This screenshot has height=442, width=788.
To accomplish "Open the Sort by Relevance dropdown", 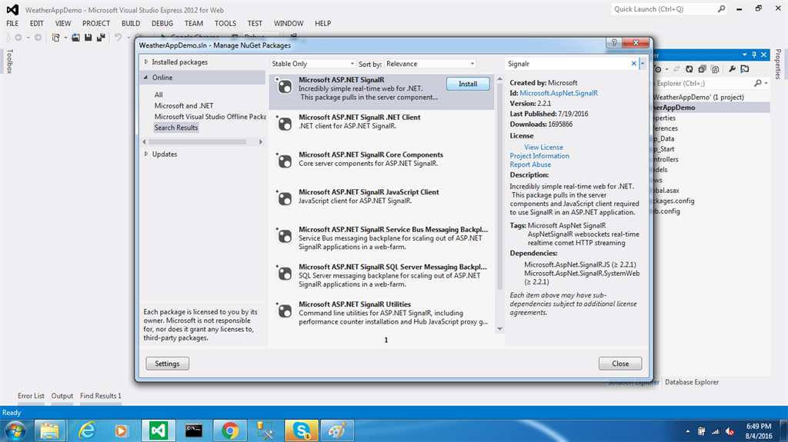I will (x=430, y=64).
